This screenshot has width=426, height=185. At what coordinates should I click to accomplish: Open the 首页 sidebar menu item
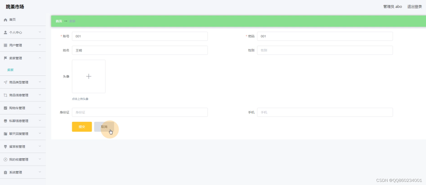pyautogui.click(x=23, y=20)
